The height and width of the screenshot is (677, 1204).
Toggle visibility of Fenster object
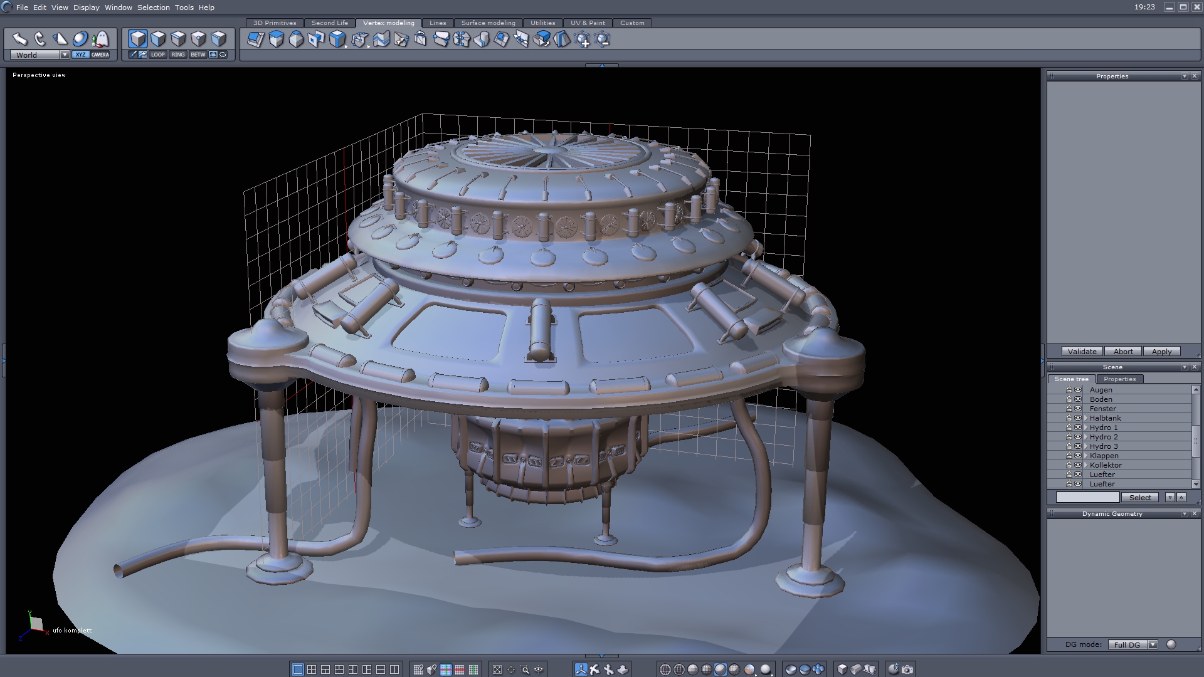click(x=1078, y=409)
